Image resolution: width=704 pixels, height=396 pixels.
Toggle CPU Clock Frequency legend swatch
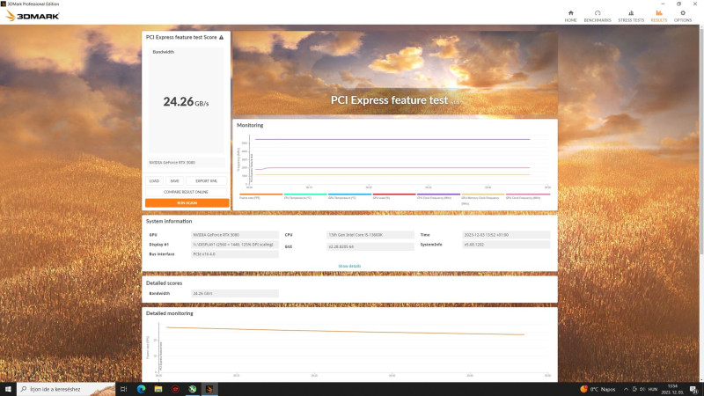(438, 194)
